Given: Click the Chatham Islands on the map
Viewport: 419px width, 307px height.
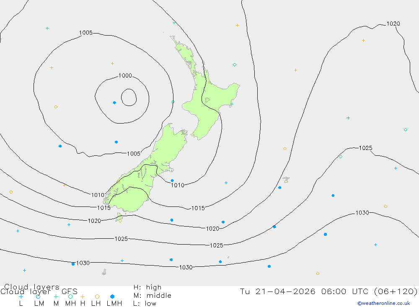Looking at the screenshot, I should 286,180.
